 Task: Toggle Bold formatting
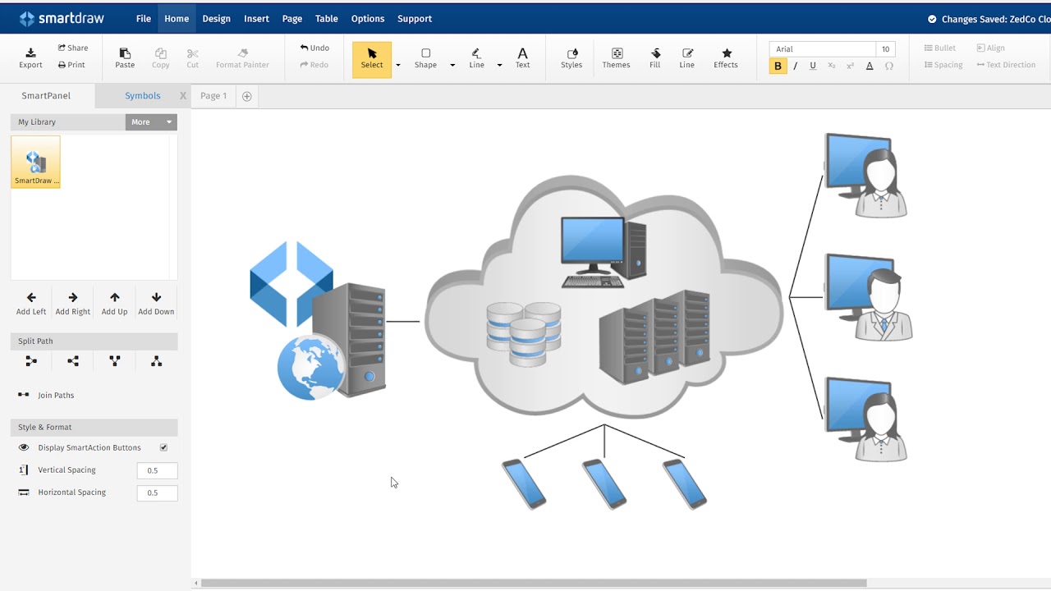pos(778,66)
